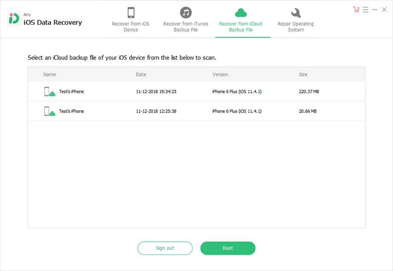
Task: Select Test's iPhone backup sized 20.66 MB
Action: (197, 111)
